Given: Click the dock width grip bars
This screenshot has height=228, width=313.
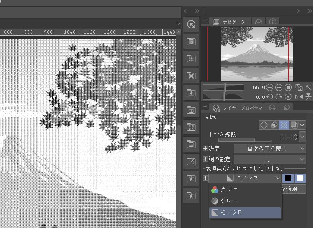Looking at the screenshot, I should point(204,11).
